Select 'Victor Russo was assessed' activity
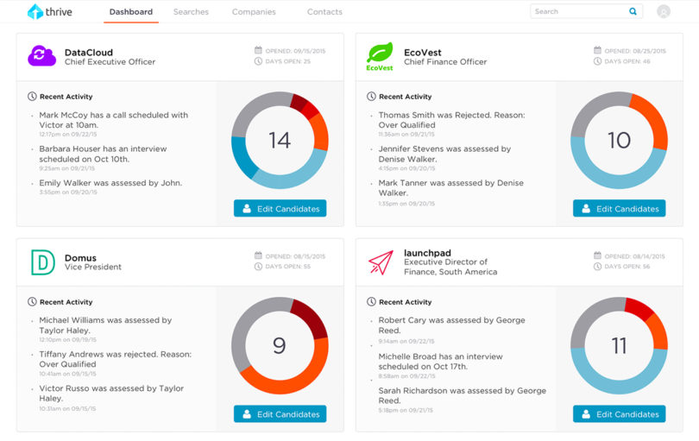 [x=111, y=398]
